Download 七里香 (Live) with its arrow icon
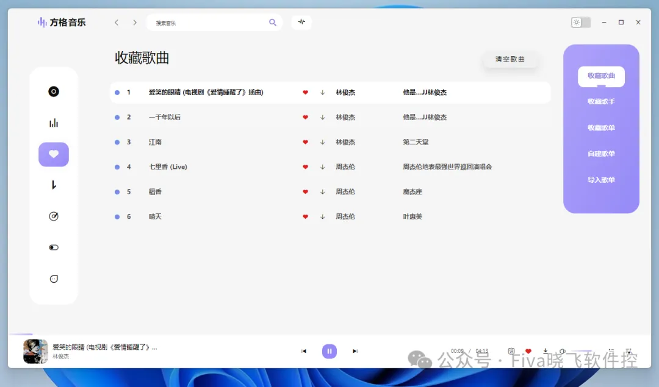Viewport: 659px width, 387px height. pyautogui.click(x=322, y=166)
